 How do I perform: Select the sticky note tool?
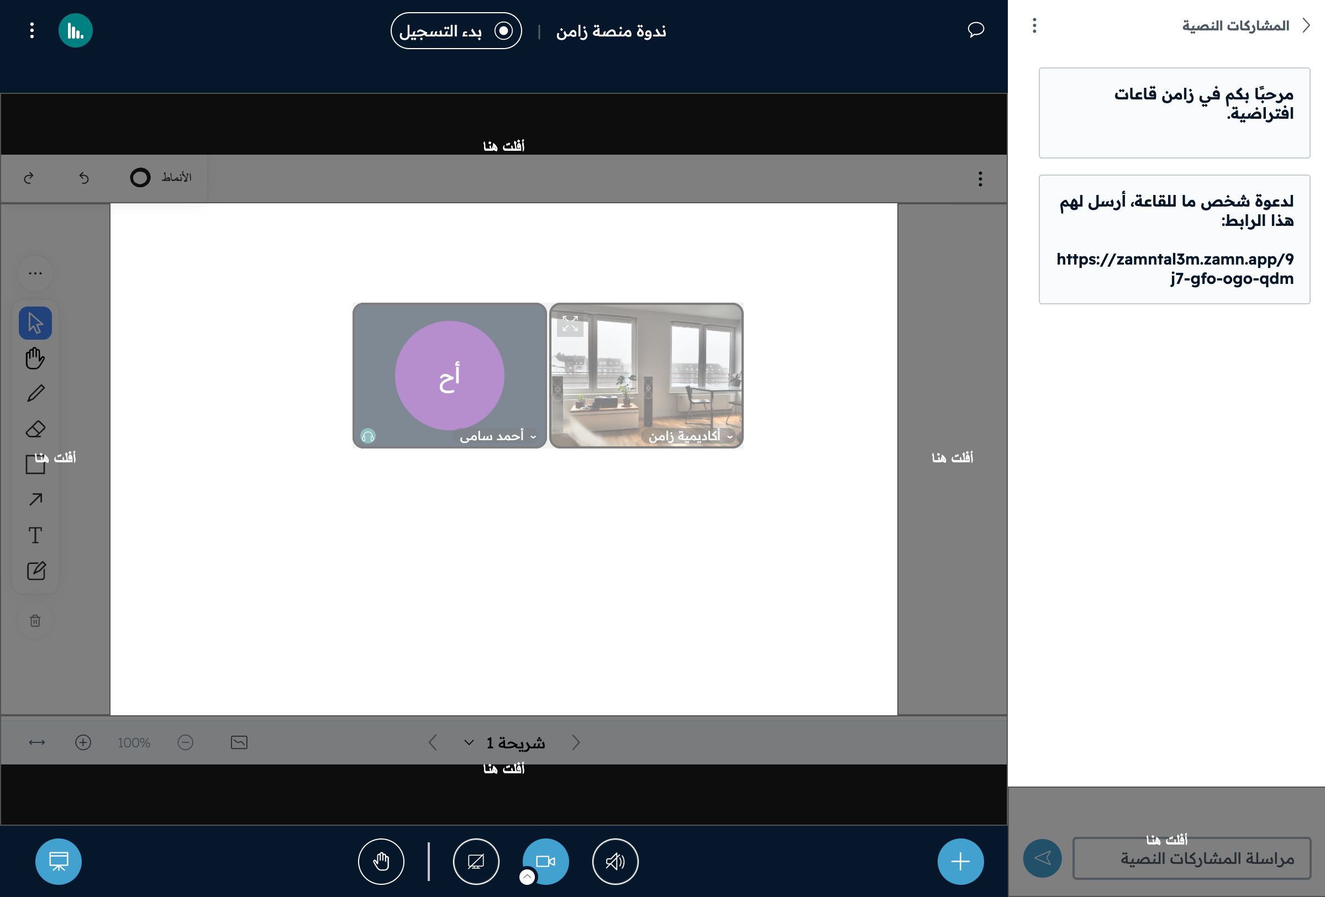[35, 571]
